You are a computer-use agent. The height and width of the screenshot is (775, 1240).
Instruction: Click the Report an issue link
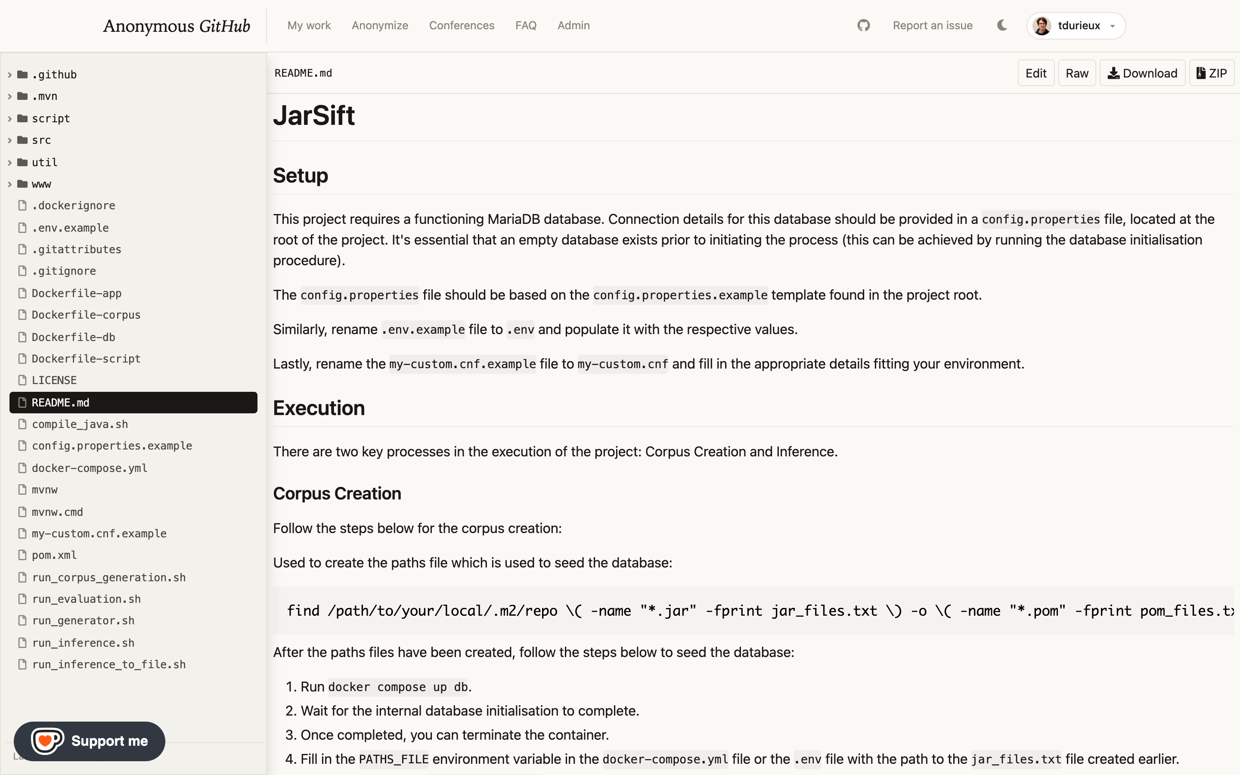click(933, 26)
